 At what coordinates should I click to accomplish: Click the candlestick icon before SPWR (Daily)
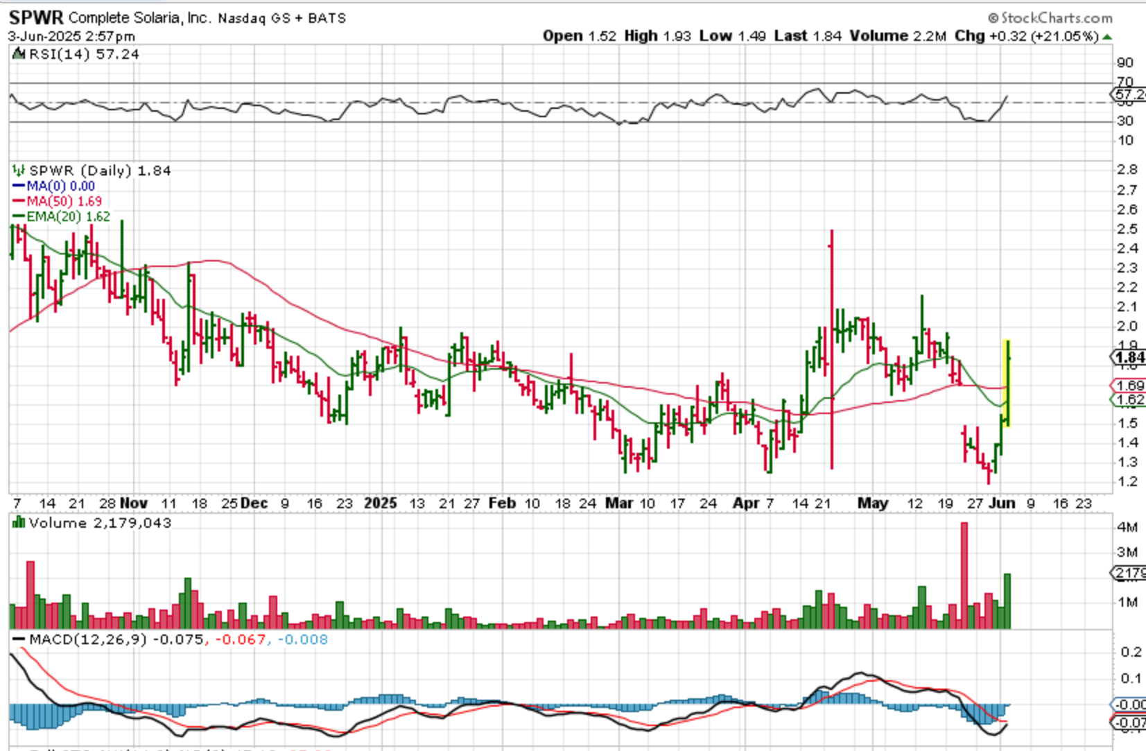[x=19, y=171]
